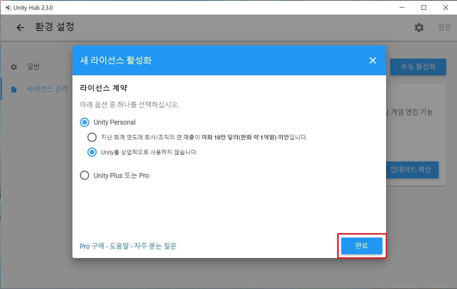
Task: Click the Unity logo in title bar
Action: pos(8,7)
